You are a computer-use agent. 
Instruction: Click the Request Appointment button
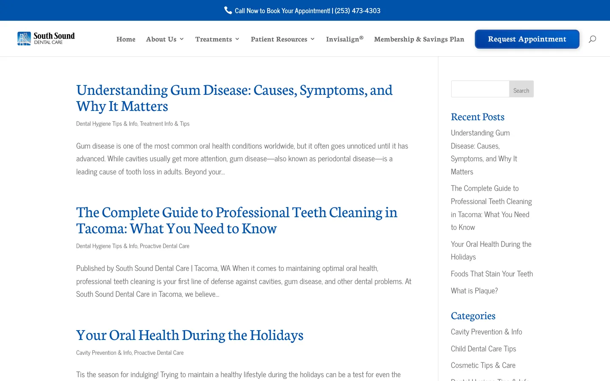(527, 39)
